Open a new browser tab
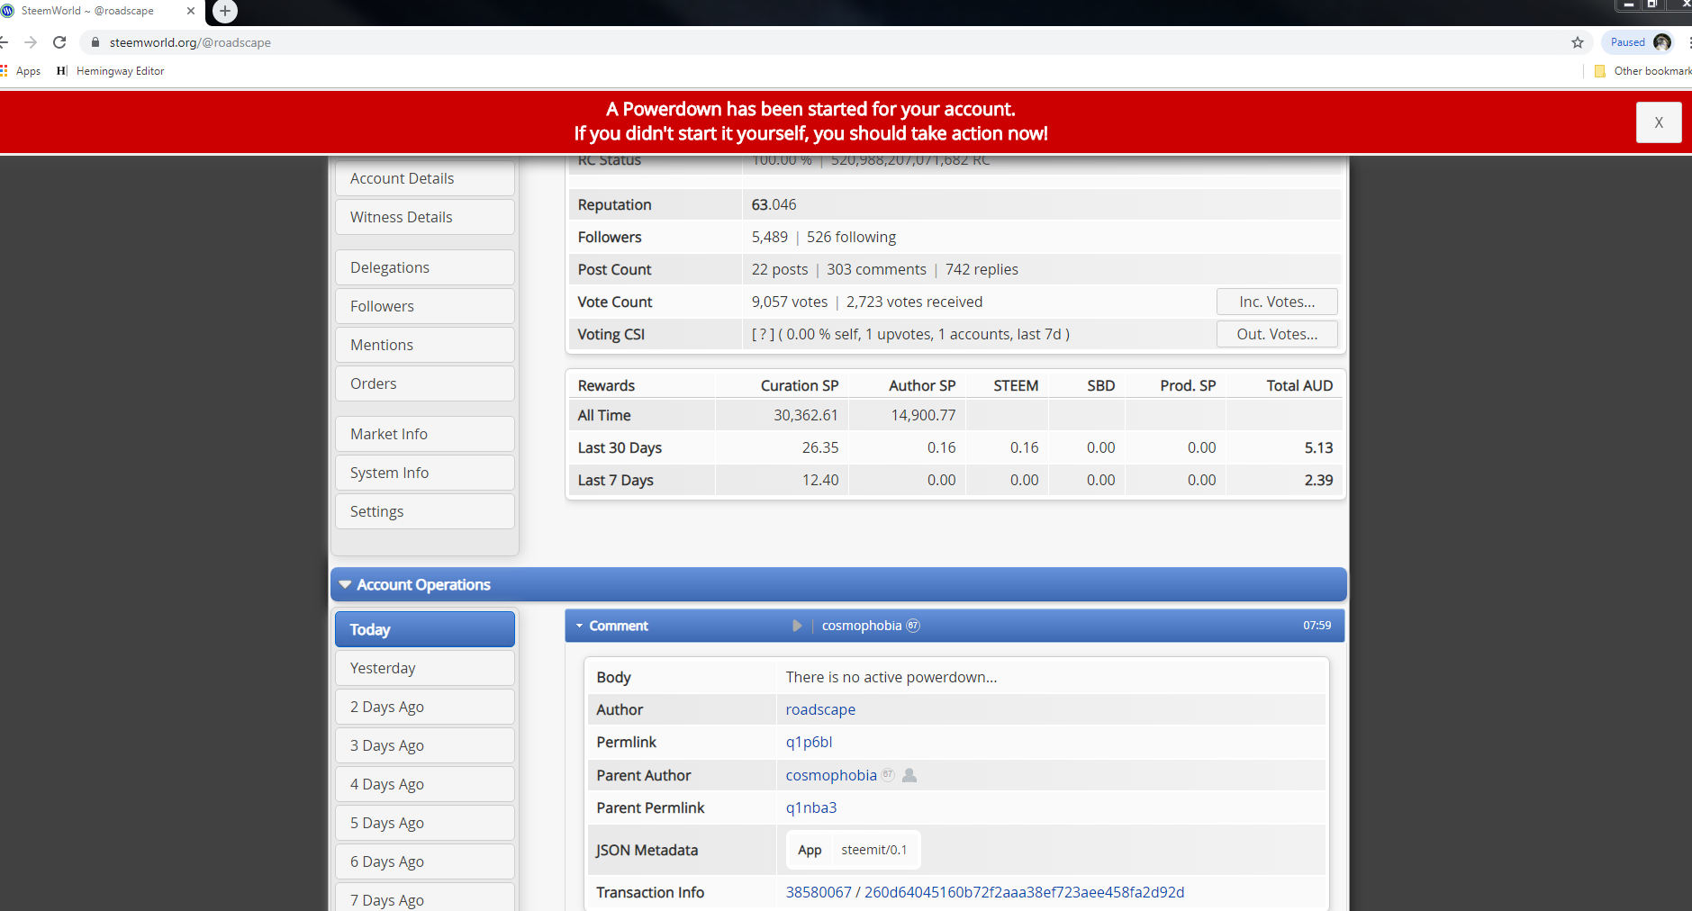The image size is (1692, 911). pyautogui.click(x=225, y=11)
